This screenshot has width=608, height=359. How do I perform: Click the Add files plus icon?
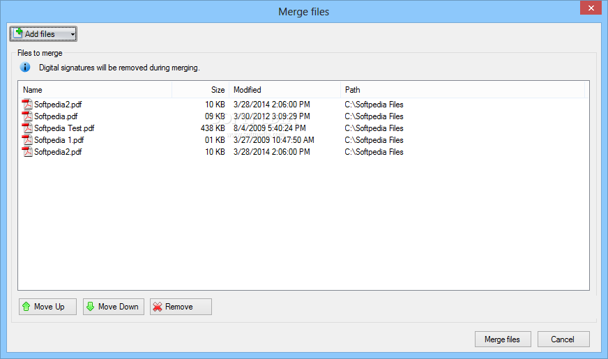[18, 33]
